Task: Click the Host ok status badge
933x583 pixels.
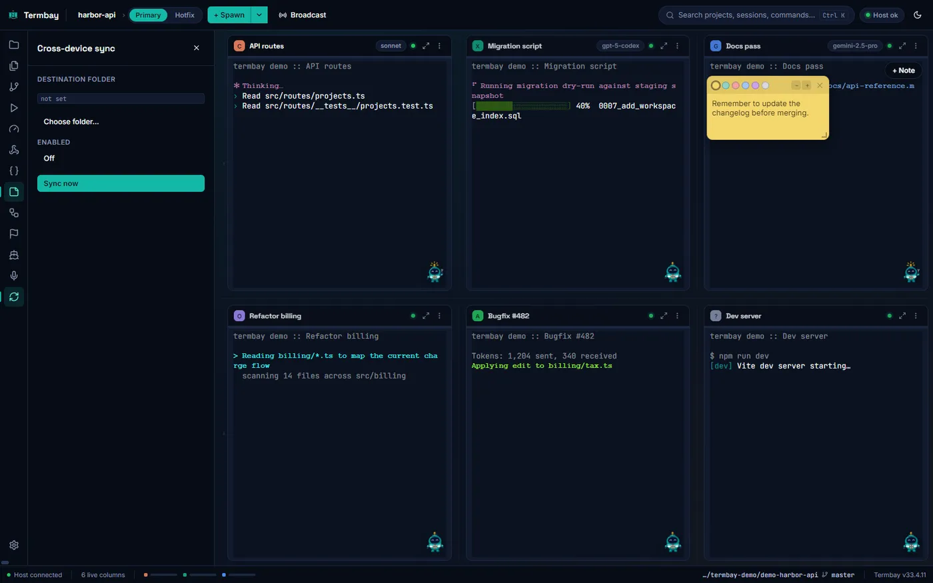Action: [x=881, y=15]
